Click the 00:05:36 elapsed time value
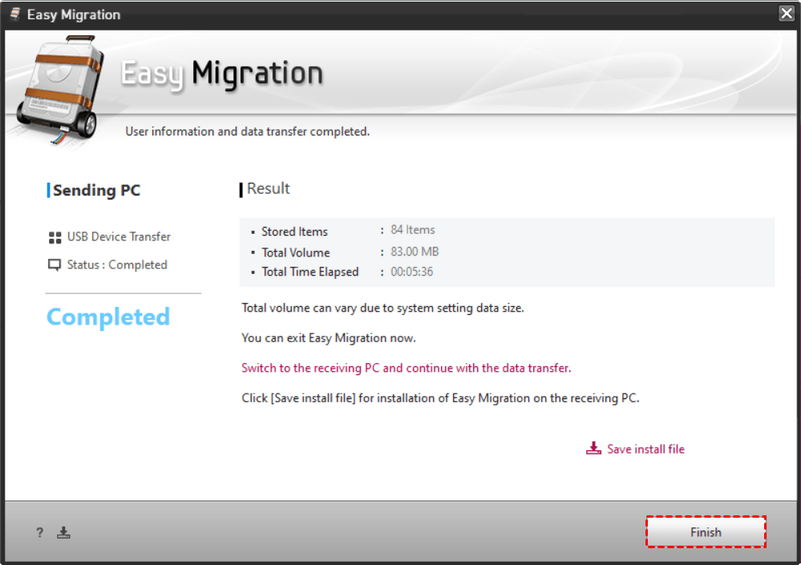This screenshot has width=801, height=565. (x=411, y=272)
